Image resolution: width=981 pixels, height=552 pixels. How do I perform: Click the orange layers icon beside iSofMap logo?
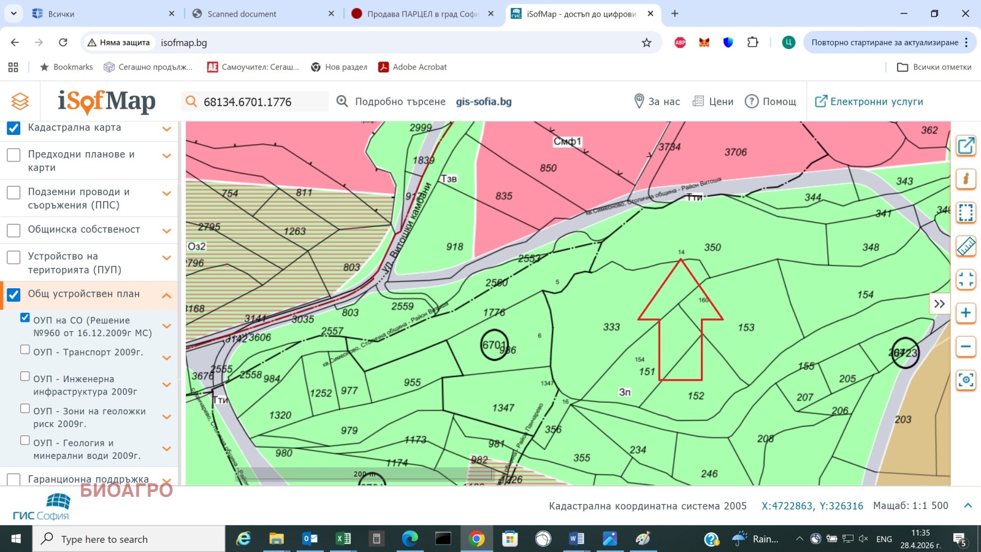tap(20, 101)
